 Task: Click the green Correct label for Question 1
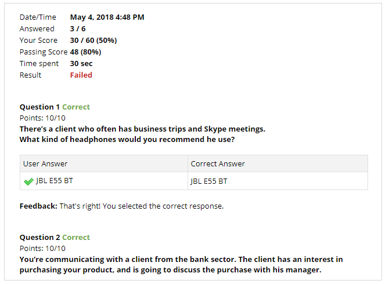pos(76,107)
